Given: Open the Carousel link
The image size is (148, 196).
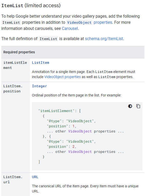Looking at the screenshot, I should point(70,29).
